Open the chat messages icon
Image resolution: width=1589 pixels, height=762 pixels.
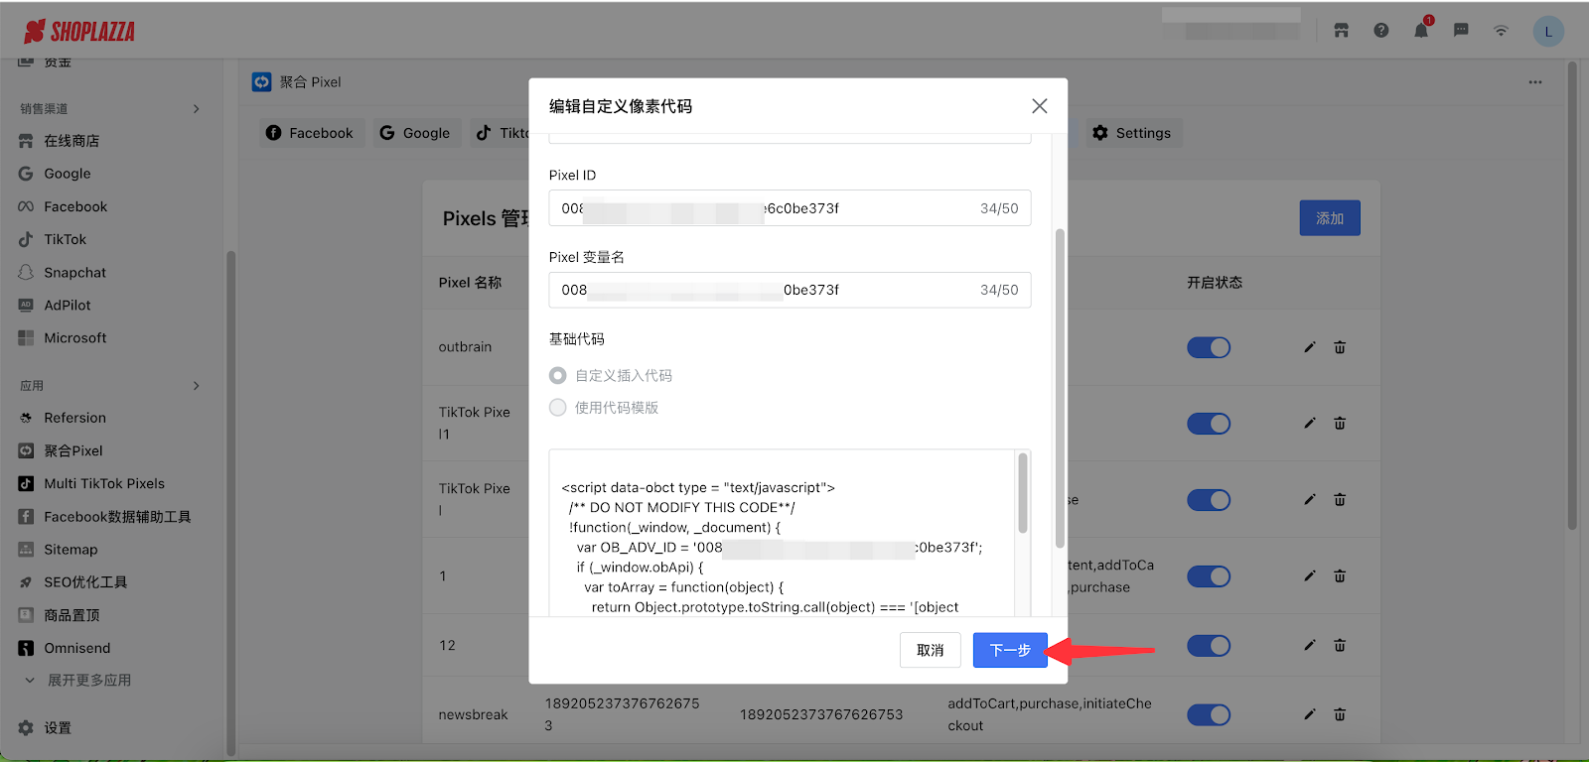coord(1461,31)
